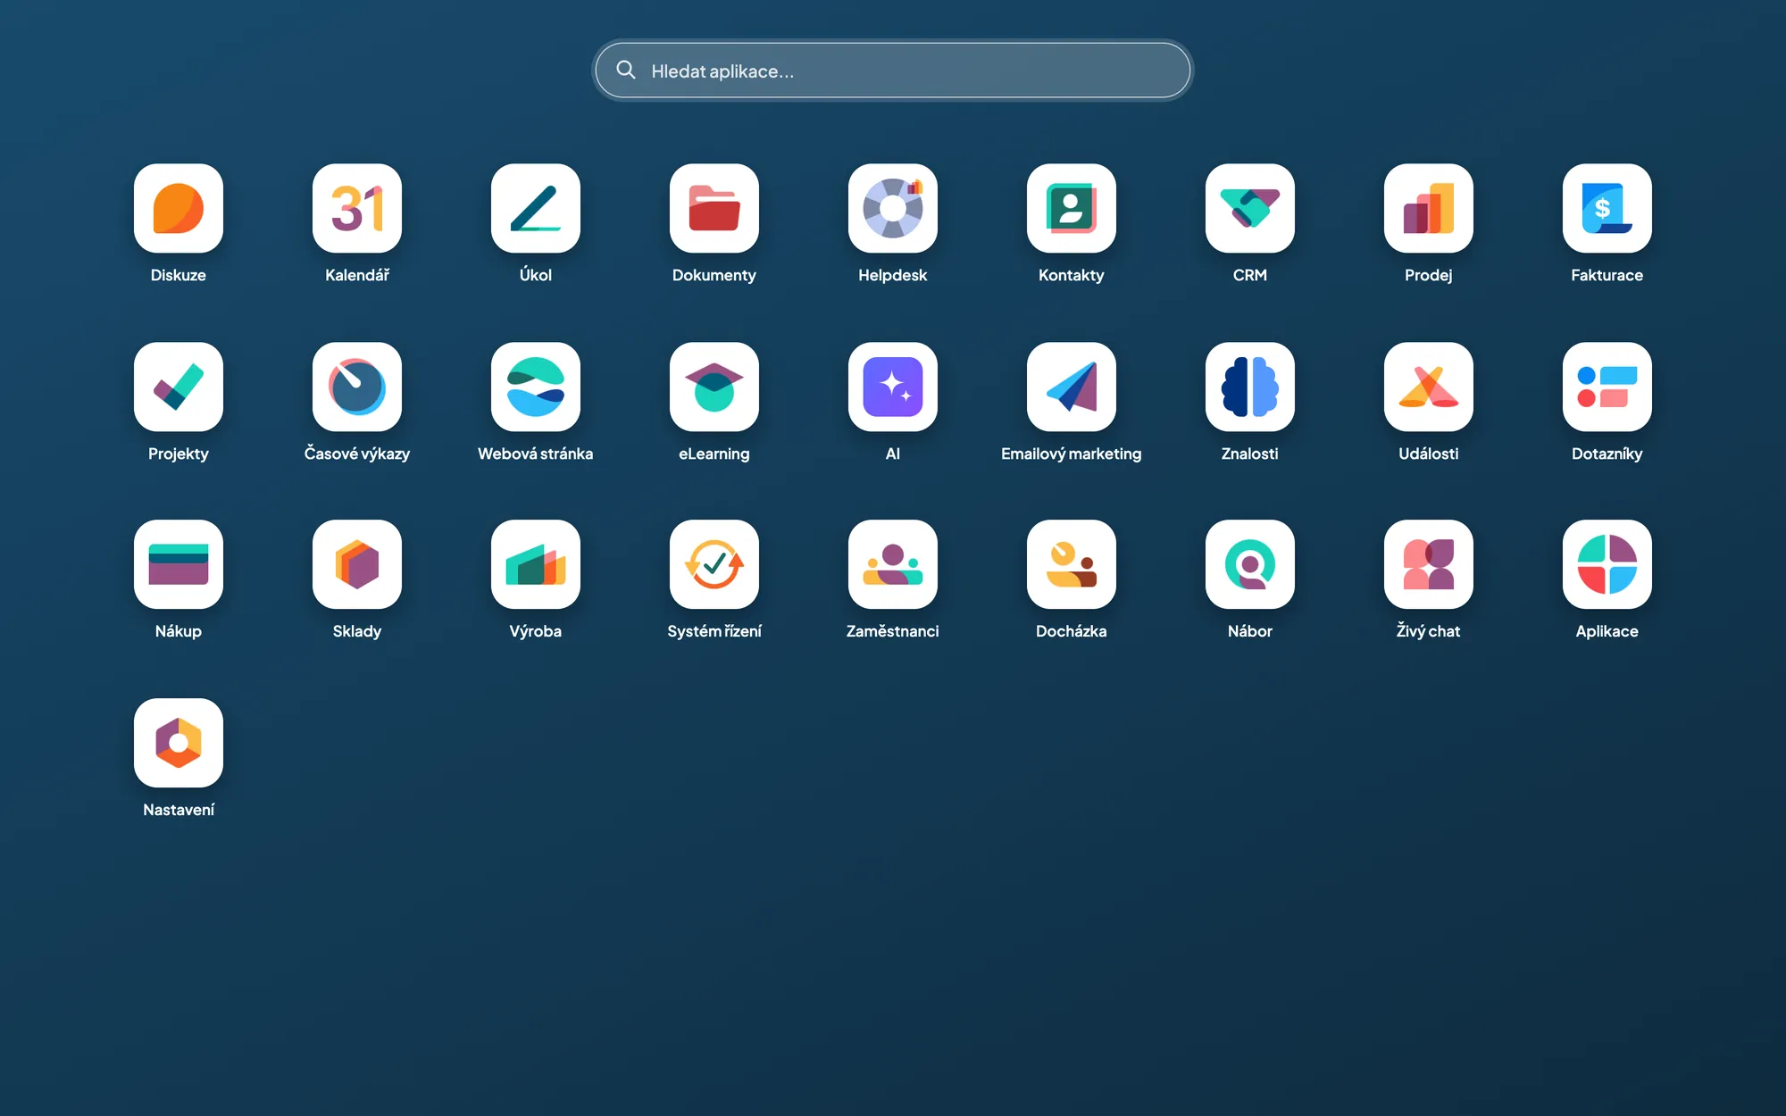1786x1116 pixels.
Task: Click the AI sparkle icon
Action: [893, 387]
